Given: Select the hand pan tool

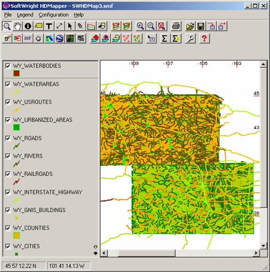Looking at the screenshot, I should (x=17, y=26).
